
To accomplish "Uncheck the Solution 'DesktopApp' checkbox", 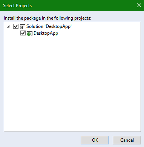I will (16, 26).
